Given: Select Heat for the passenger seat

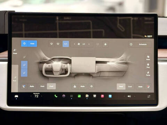Looking at the screenshot, I should pyautogui.click(x=121, y=86).
